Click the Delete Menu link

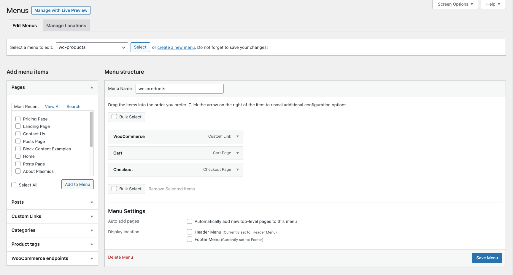[x=120, y=257]
